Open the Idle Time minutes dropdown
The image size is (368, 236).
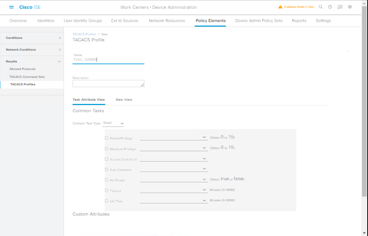(174, 201)
